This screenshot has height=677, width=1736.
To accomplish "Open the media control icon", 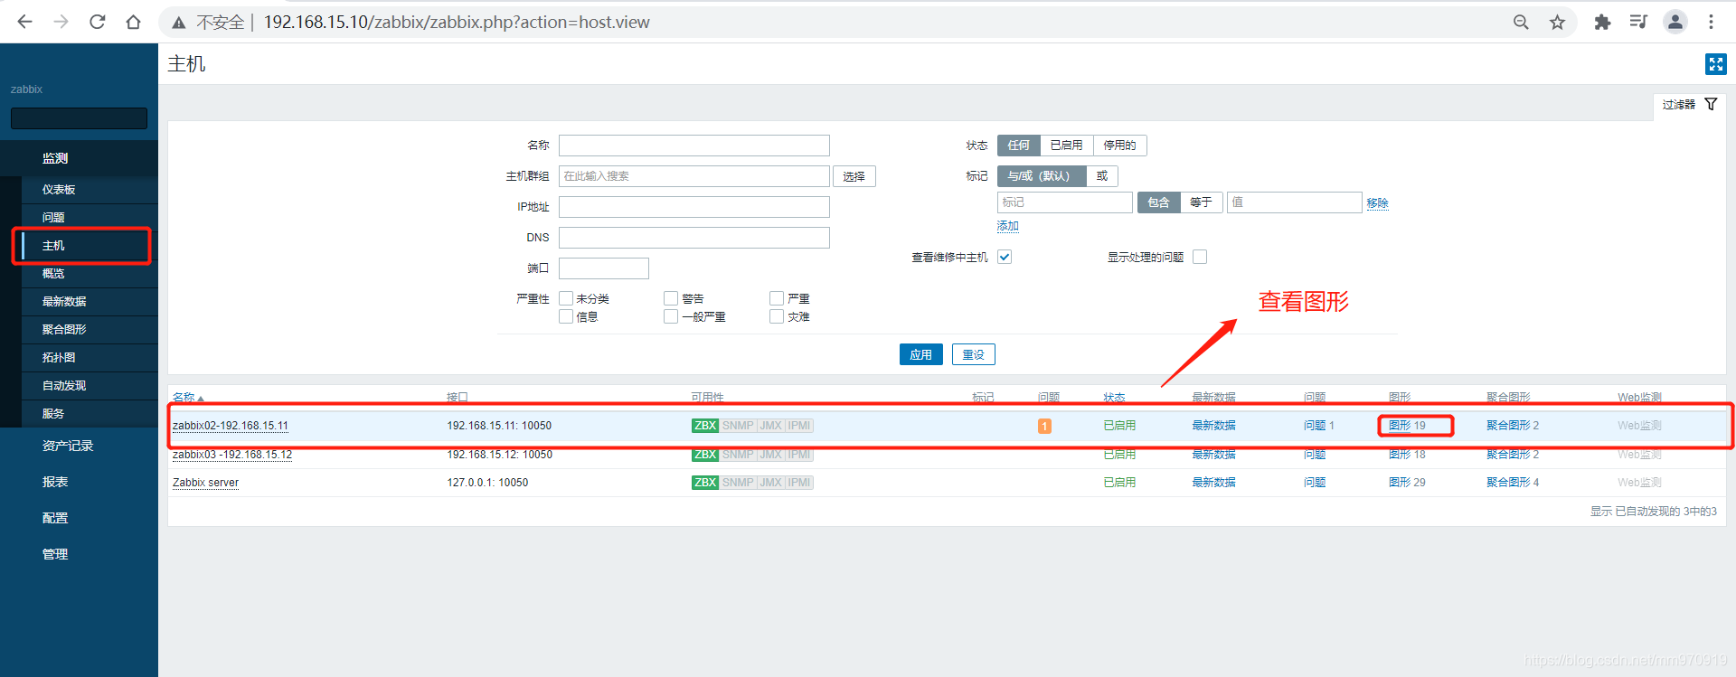I will point(1638,22).
